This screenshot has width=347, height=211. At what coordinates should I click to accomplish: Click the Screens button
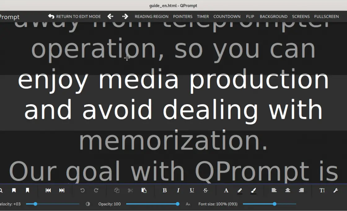[301, 17]
